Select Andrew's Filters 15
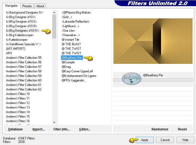The image size is (196, 145). coord(18,117)
